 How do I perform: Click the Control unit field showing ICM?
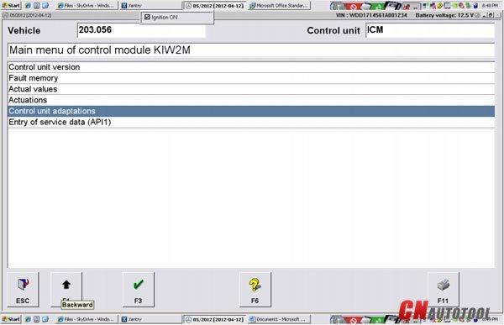pyautogui.click(x=430, y=30)
